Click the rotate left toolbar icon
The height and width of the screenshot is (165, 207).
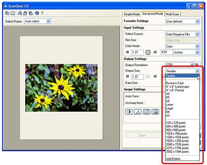click(25, 13)
